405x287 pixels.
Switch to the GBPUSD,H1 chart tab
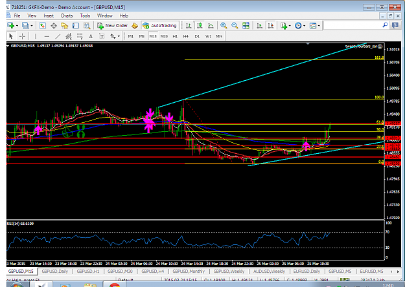coord(88,271)
